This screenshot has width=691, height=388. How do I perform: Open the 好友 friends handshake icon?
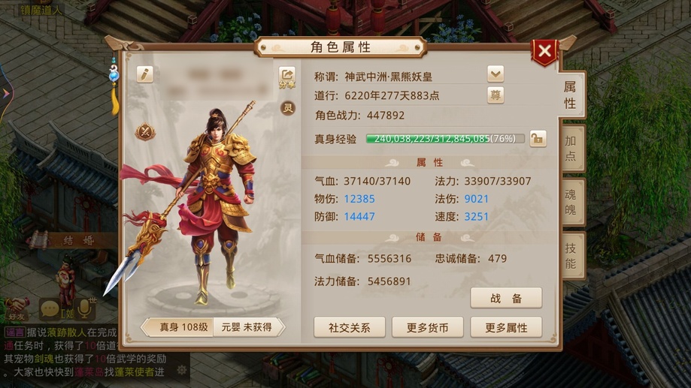point(17,308)
